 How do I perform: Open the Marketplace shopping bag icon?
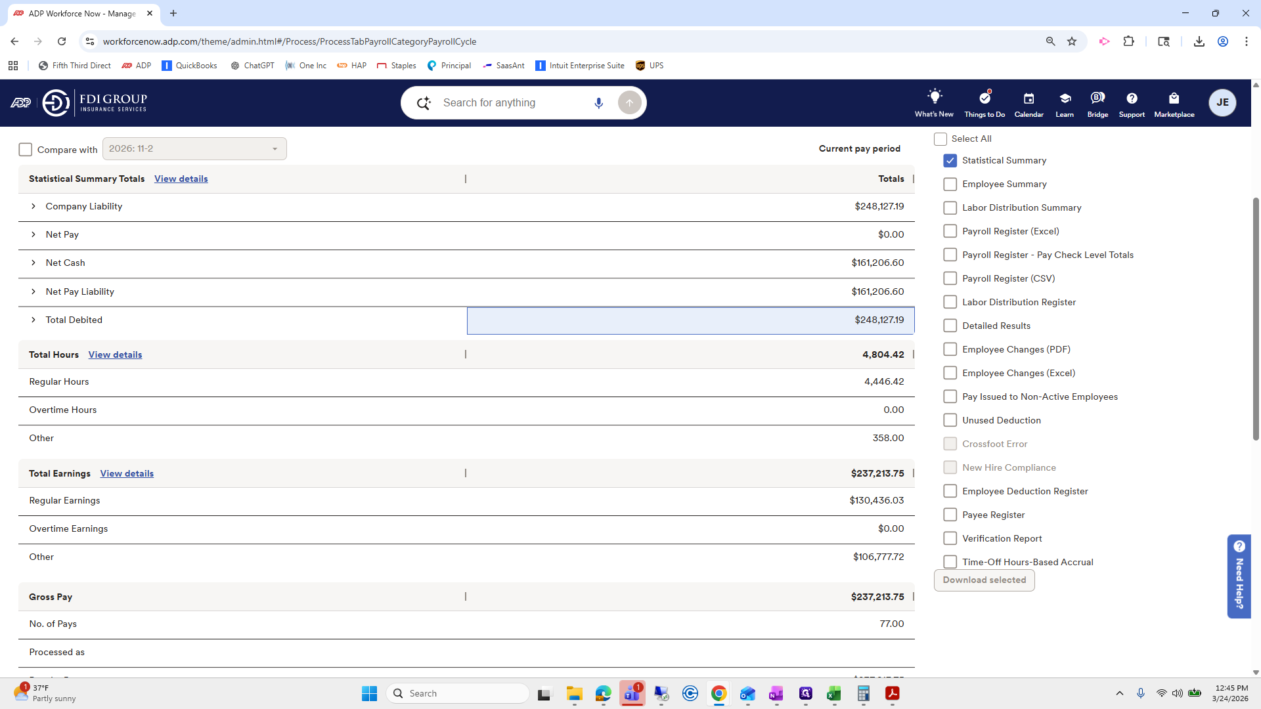pos(1174,98)
